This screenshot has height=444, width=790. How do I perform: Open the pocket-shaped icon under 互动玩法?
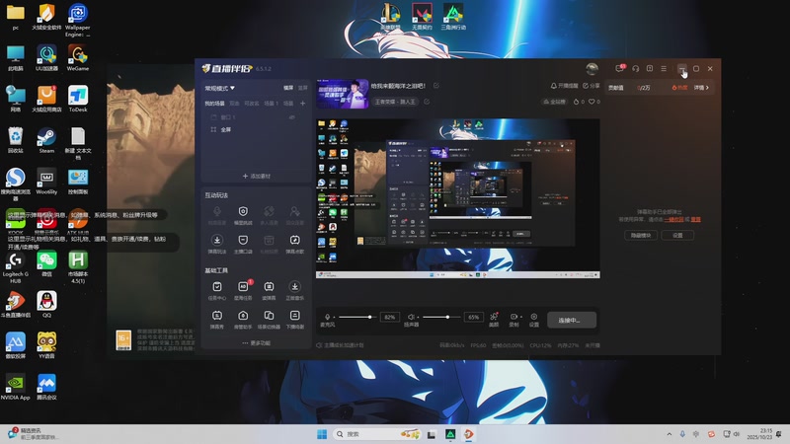click(x=243, y=240)
